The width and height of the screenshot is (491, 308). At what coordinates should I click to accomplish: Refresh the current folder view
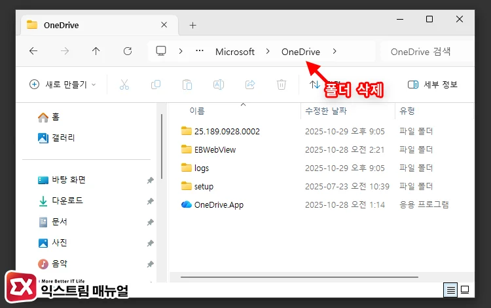click(x=128, y=50)
